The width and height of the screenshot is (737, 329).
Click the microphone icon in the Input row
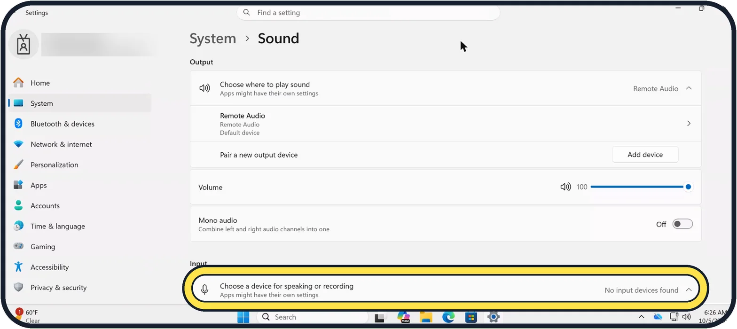pyautogui.click(x=204, y=290)
